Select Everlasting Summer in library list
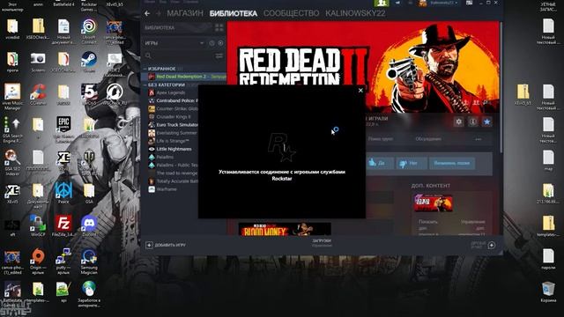This screenshot has height=317, width=564. (x=174, y=133)
